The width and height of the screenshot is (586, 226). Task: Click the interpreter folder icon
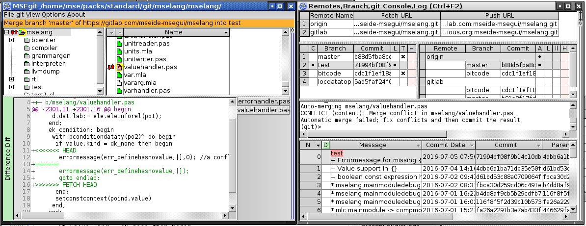pyautogui.click(x=27, y=64)
